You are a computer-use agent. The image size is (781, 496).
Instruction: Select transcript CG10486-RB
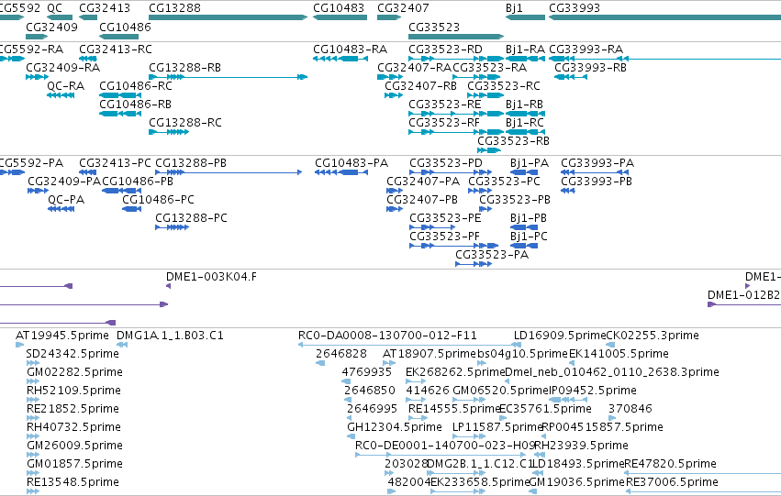tap(120, 114)
